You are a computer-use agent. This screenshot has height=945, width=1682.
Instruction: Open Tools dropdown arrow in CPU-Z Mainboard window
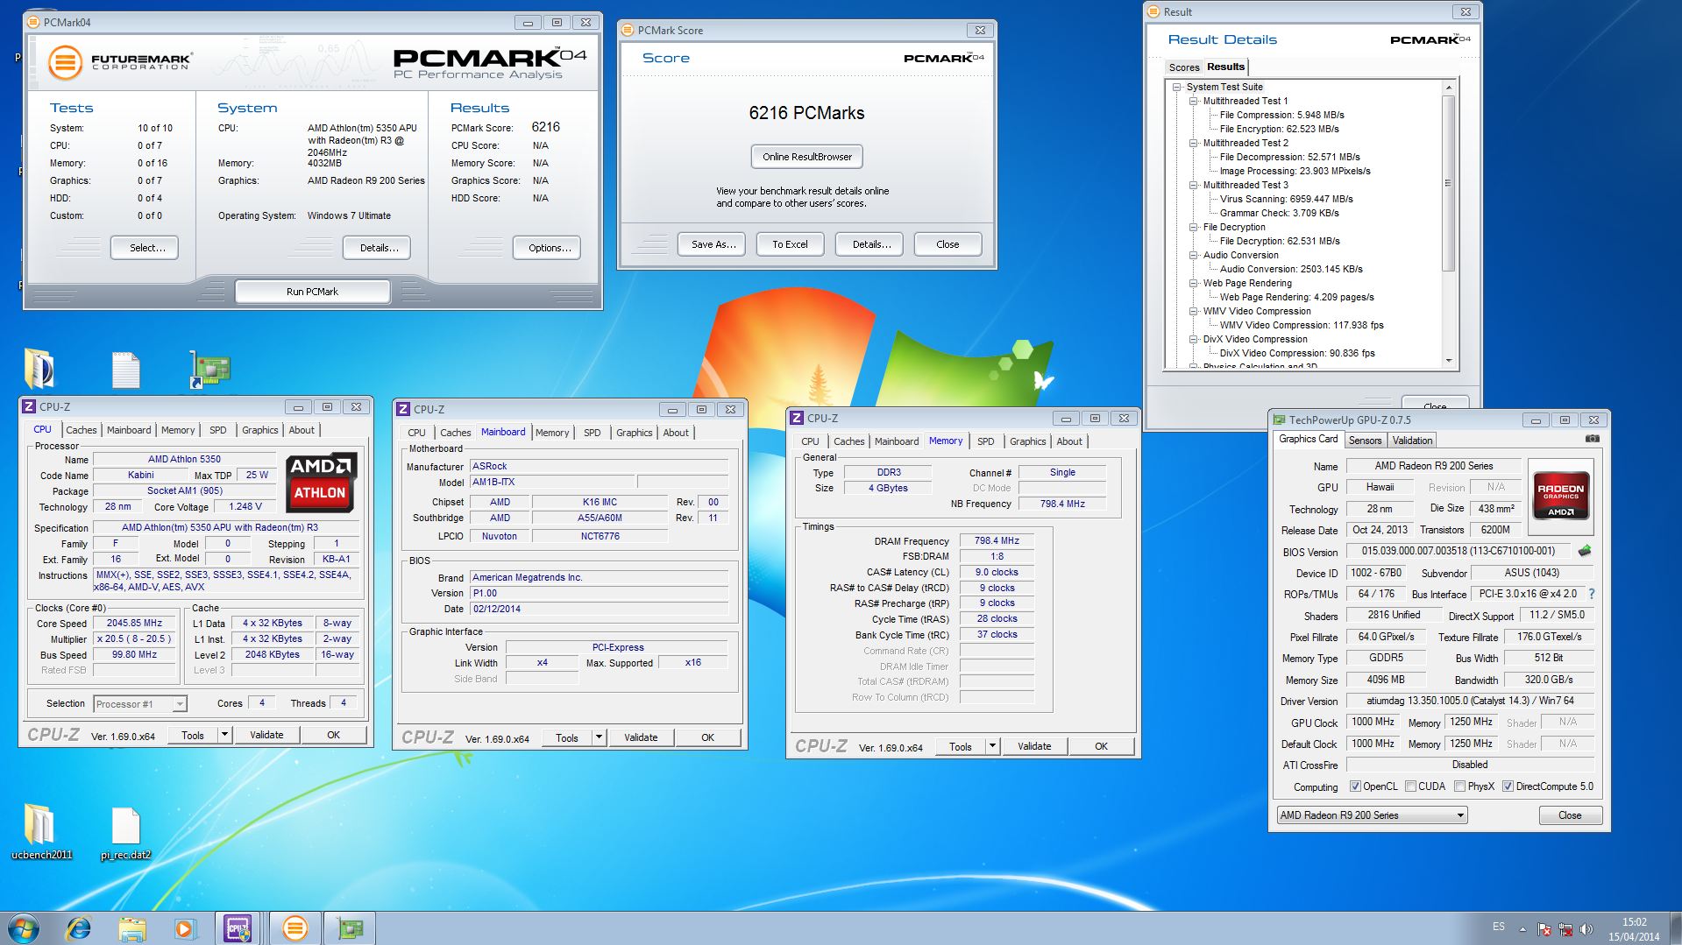point(600,737)
